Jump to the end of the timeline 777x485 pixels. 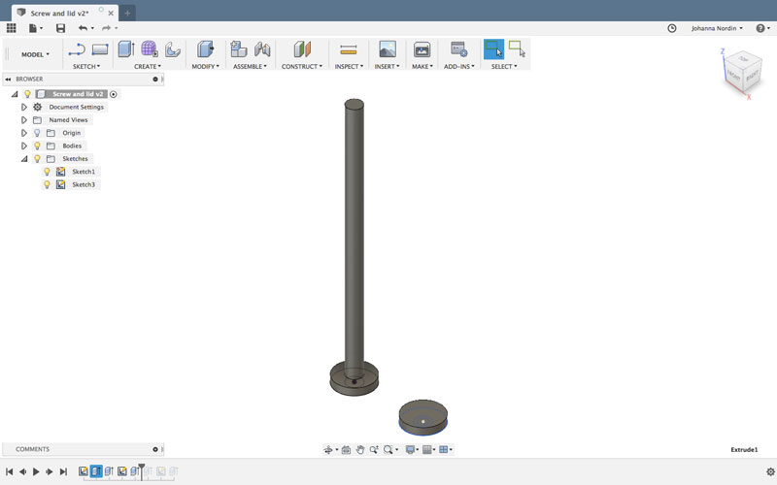coord(63,471)
